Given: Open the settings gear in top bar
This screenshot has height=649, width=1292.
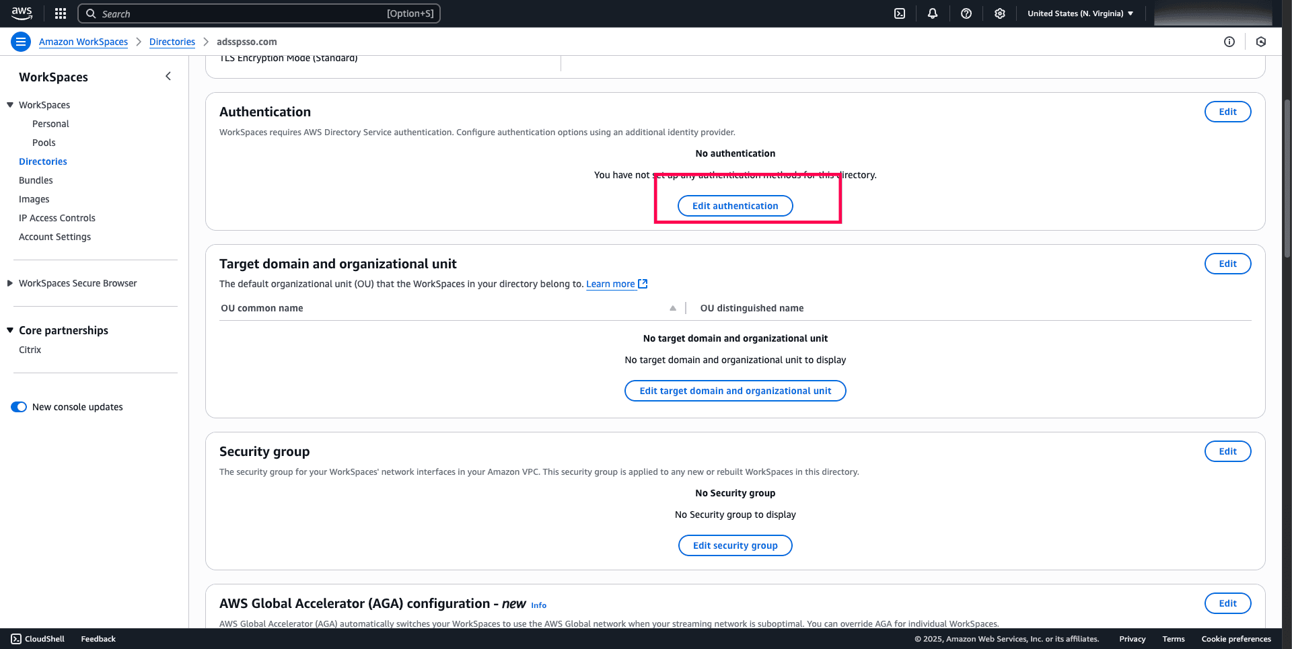Looking at the screenshot, I should click(x=1000, y=13).
